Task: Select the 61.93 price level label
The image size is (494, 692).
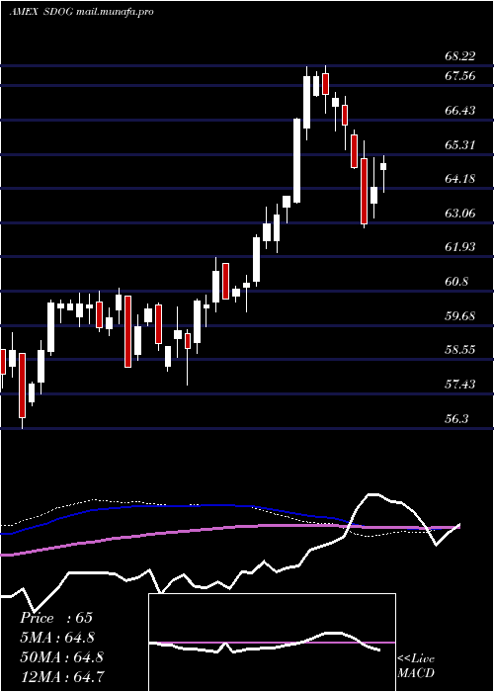Action: coord(460,247)
